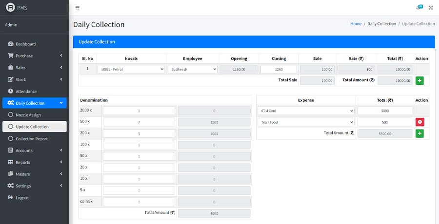The width and height of the screenshot is (439, 224).
Task: Click the Closing reading input field
Action: tap(279, 69)
